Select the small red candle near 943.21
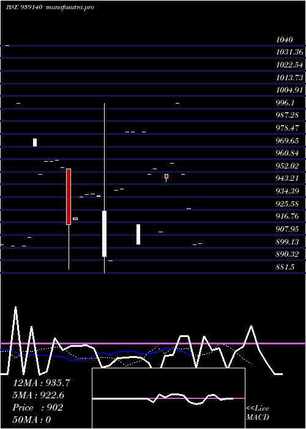The image size is (306, 429). pyautogui.click(x=166, y=177)
